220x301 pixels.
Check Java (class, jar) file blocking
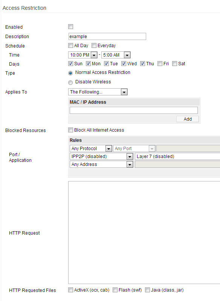click(x=147, y=290)
